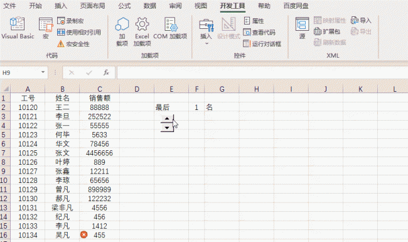
Task: Open the XML 源 source pane
Action: click(x=302, y=28)
